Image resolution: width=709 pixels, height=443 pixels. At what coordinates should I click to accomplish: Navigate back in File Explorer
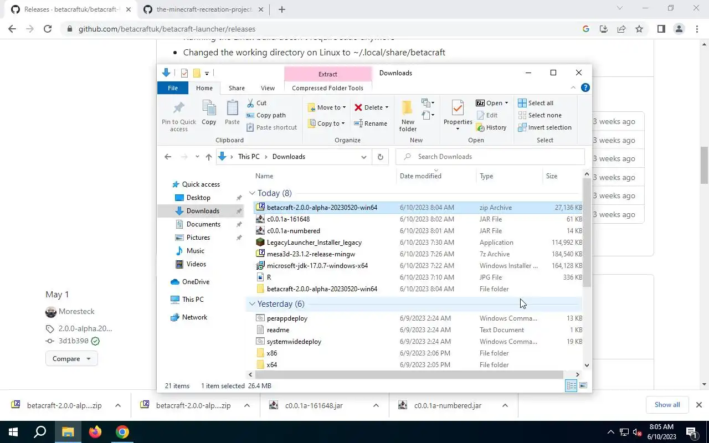pyautogui.click(x=168, y=157)
